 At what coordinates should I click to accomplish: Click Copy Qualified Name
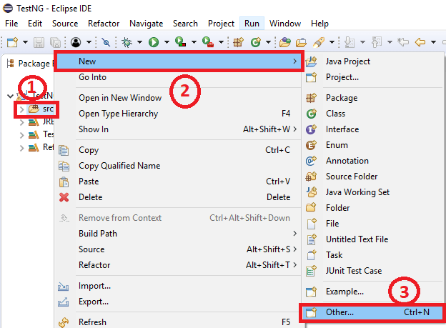pyautogui.click(x=177, y=166)
